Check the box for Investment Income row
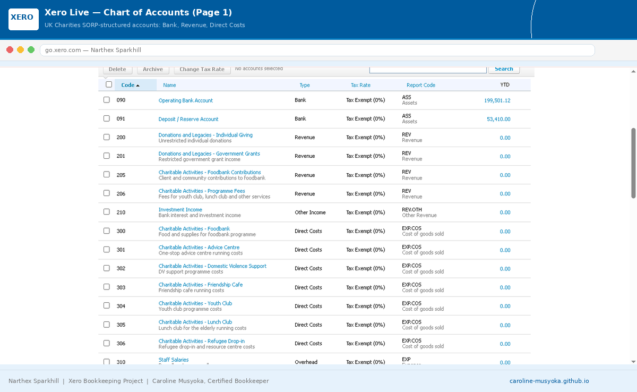The width and height of the screenshot is (637, 392). 107,212
